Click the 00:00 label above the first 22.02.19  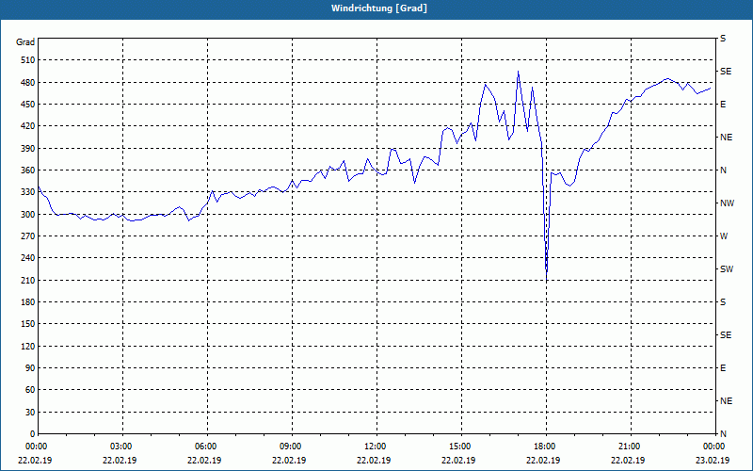[37, 447]
